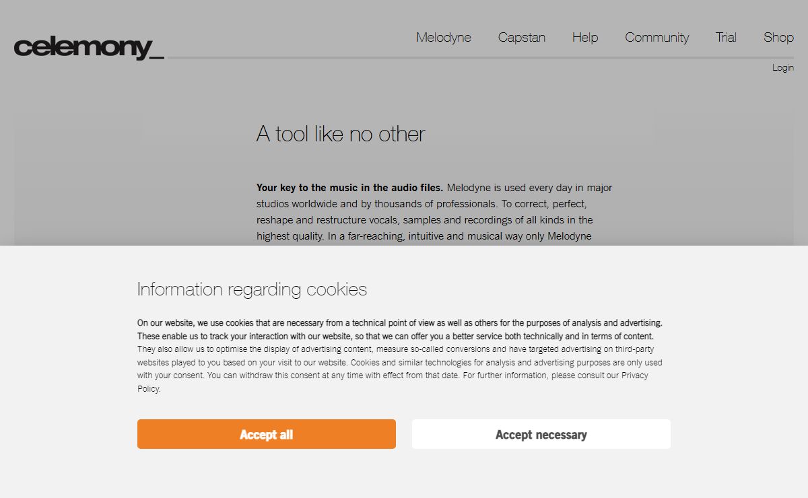Click the Melodyne description paragraph text
Viewport: 808px width, 498px height.
tap(434, 212)
